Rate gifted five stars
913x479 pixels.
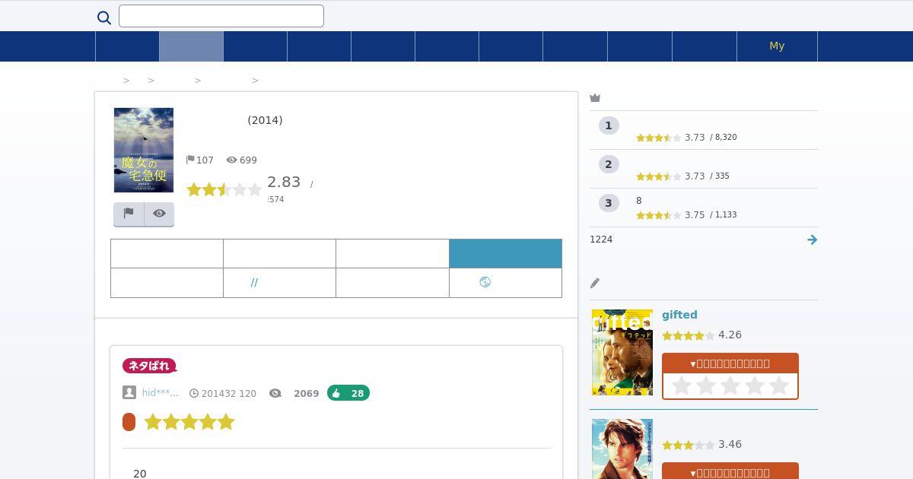pyautogui.click(x=779, y=386)
